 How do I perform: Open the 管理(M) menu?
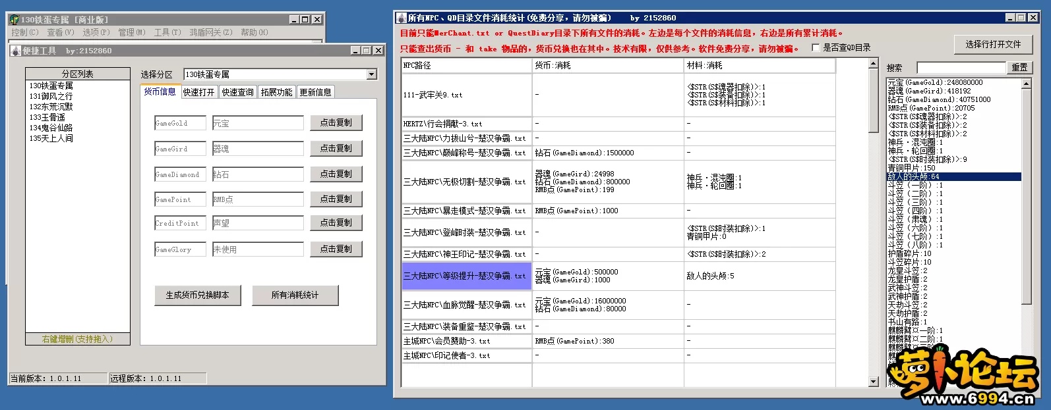[x=132, y=32]
